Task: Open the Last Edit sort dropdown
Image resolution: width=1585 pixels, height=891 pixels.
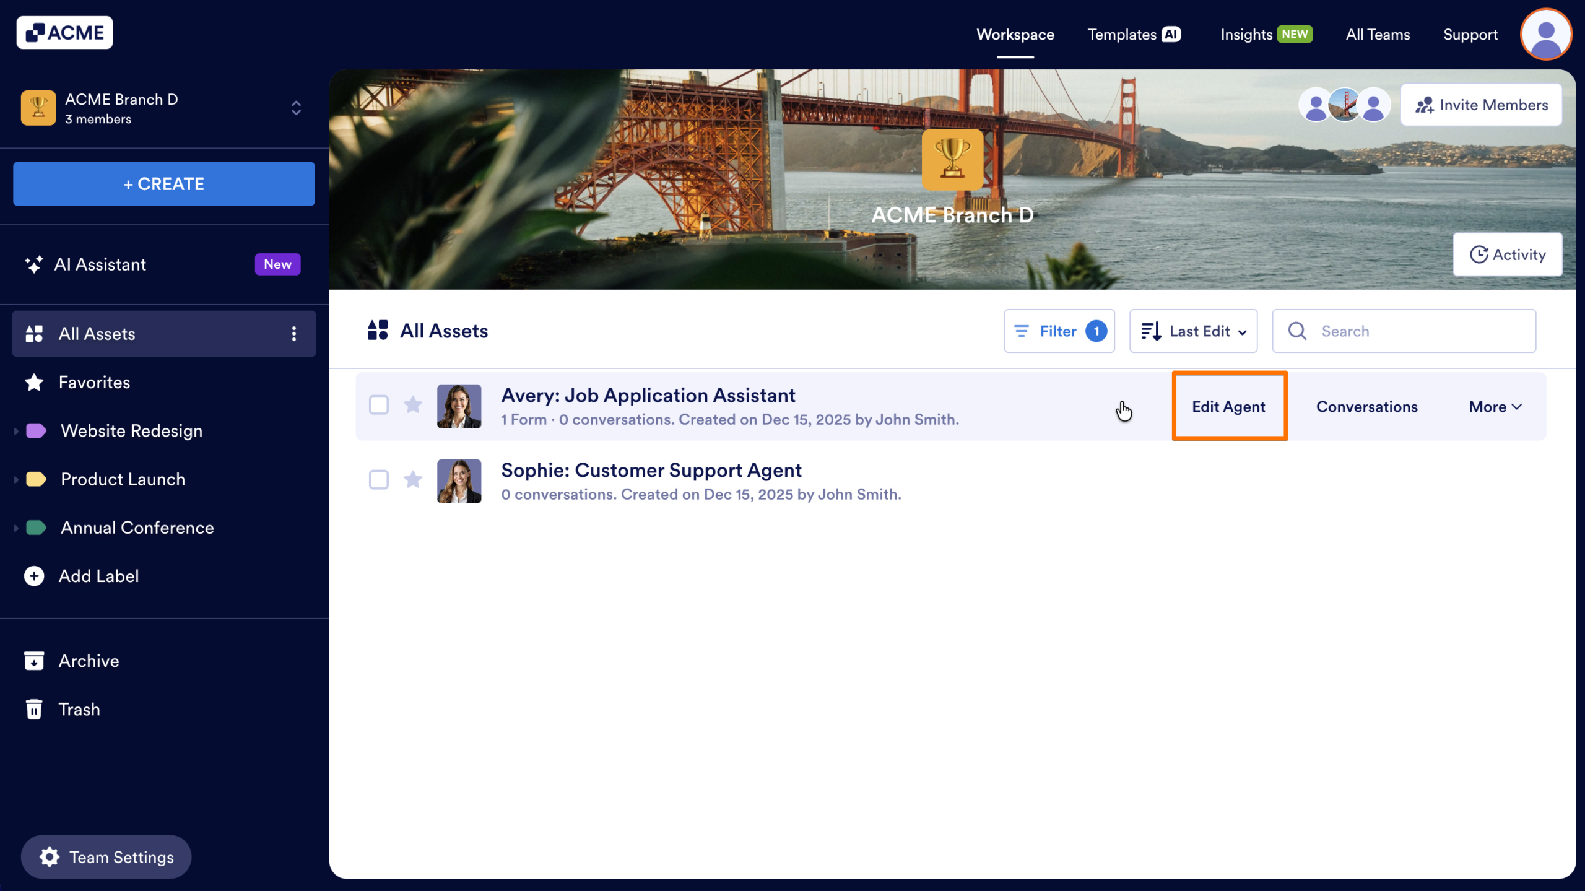Action: pos(1193,331)
